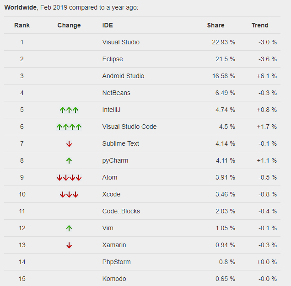Click the Android Studio entry
This screenshot has height=286, width=291.
tap(123, 76)
